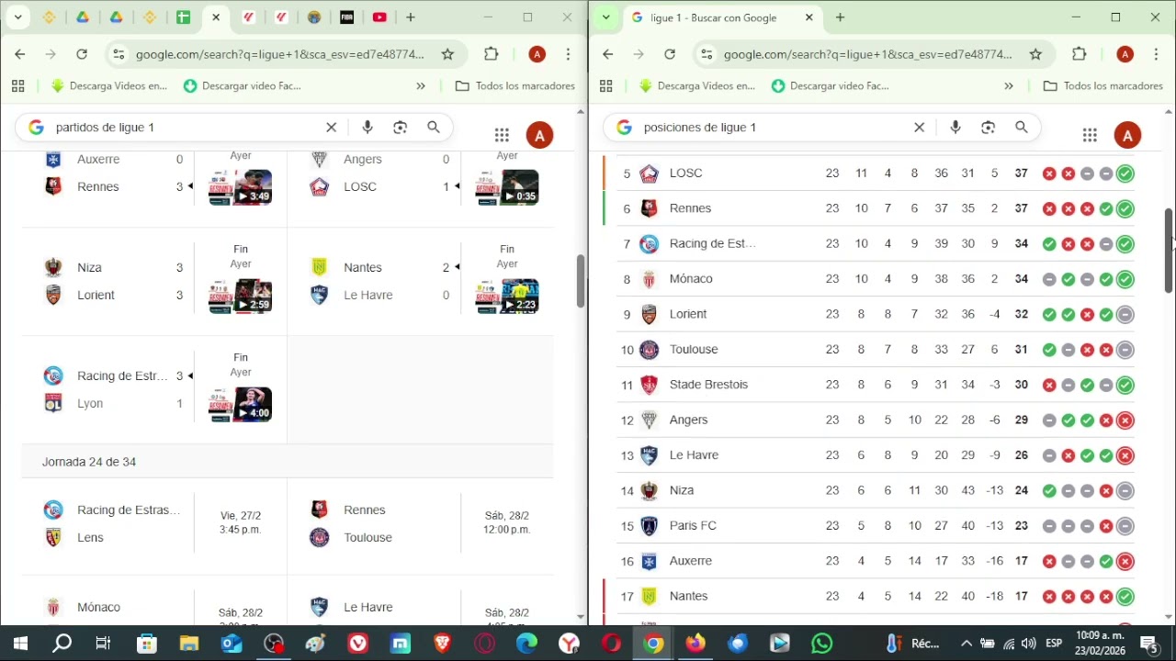The width and height of the screenshot is (1176, 661).
Task: Bookmark star in right window address bar
Action: coord(1035,54)
